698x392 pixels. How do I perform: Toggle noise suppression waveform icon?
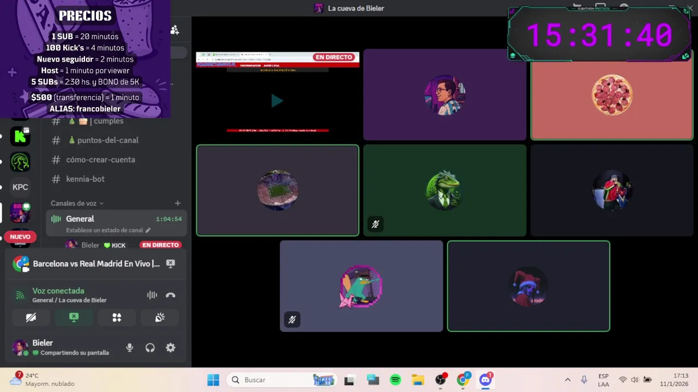152,295
